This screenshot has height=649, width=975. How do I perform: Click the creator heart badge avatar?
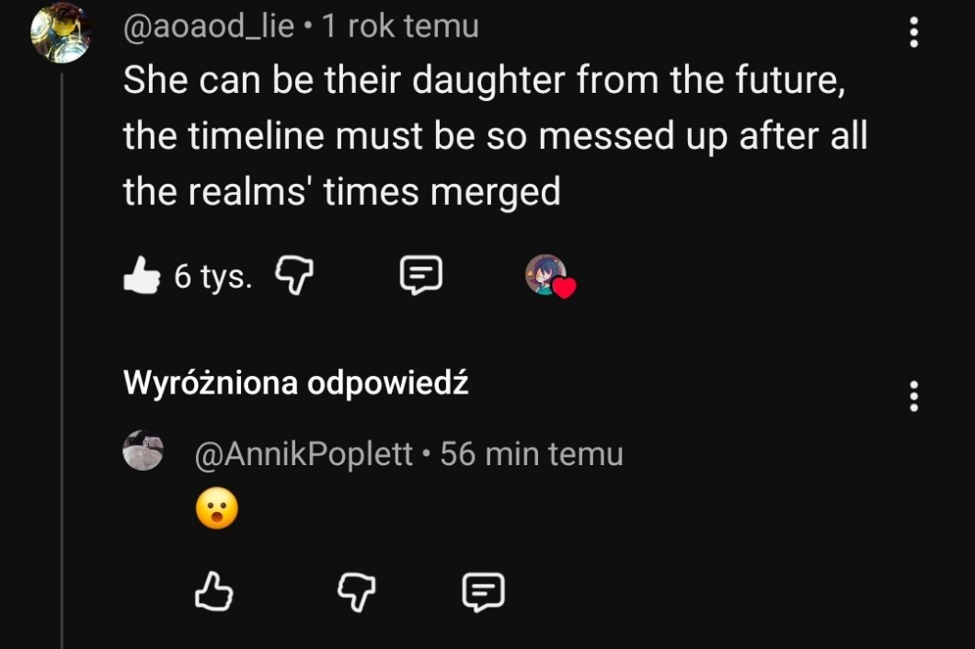[x=548, y=275]
